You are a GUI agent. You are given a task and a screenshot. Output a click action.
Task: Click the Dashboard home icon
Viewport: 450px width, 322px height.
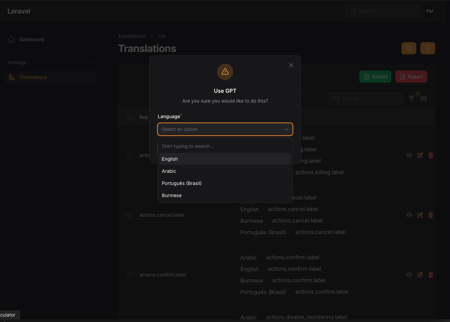(11, 39)
